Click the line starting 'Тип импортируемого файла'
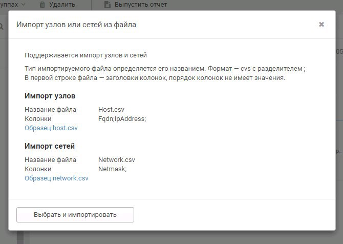 point(165,69)
